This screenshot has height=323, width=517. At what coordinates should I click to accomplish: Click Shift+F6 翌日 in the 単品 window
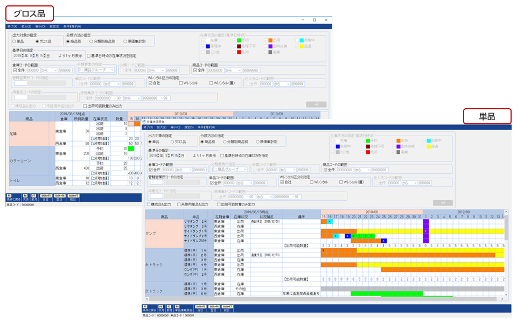[x=212, y=308]
